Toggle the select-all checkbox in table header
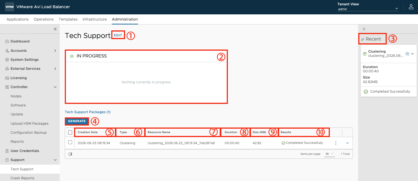This screenshot has height=181, width=418. point(70,132)
